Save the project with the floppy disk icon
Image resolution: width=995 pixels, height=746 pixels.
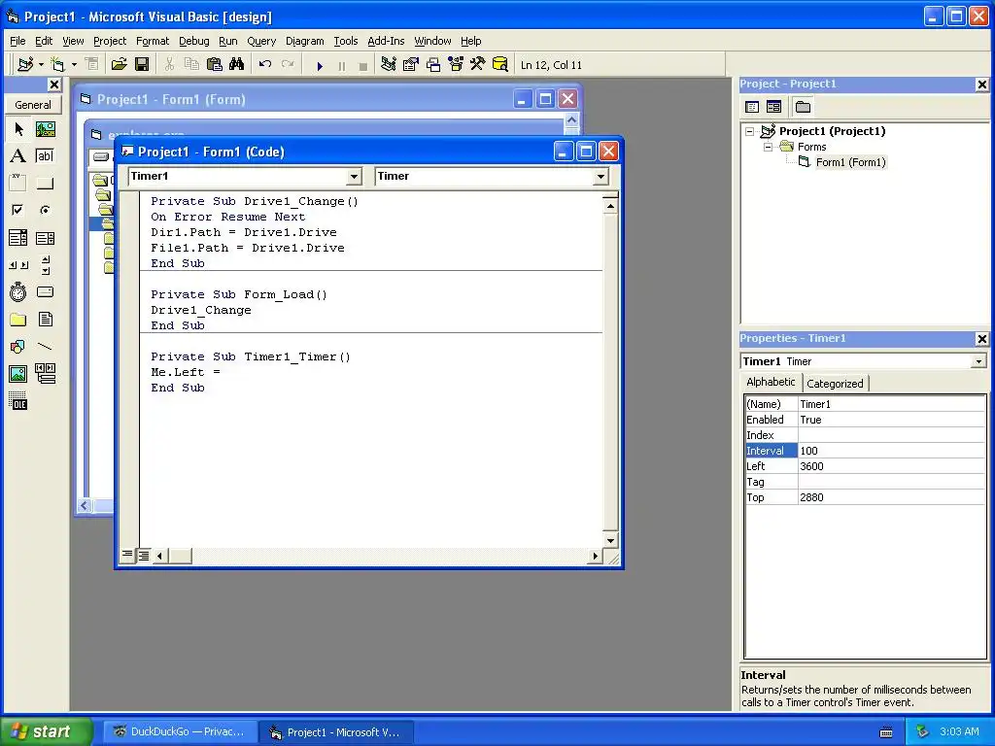pyautogui.click(x=142, y=64)
